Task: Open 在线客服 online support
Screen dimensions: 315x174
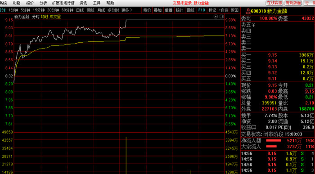Action: coord(274,3)
